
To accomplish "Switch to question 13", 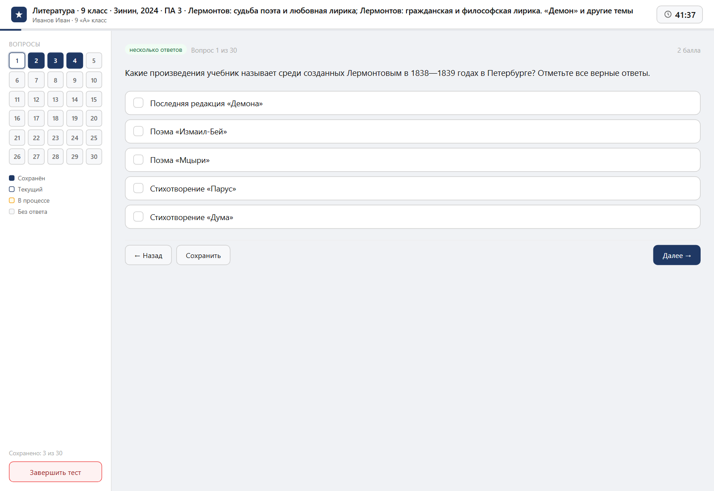I will [x=55, y=100].
